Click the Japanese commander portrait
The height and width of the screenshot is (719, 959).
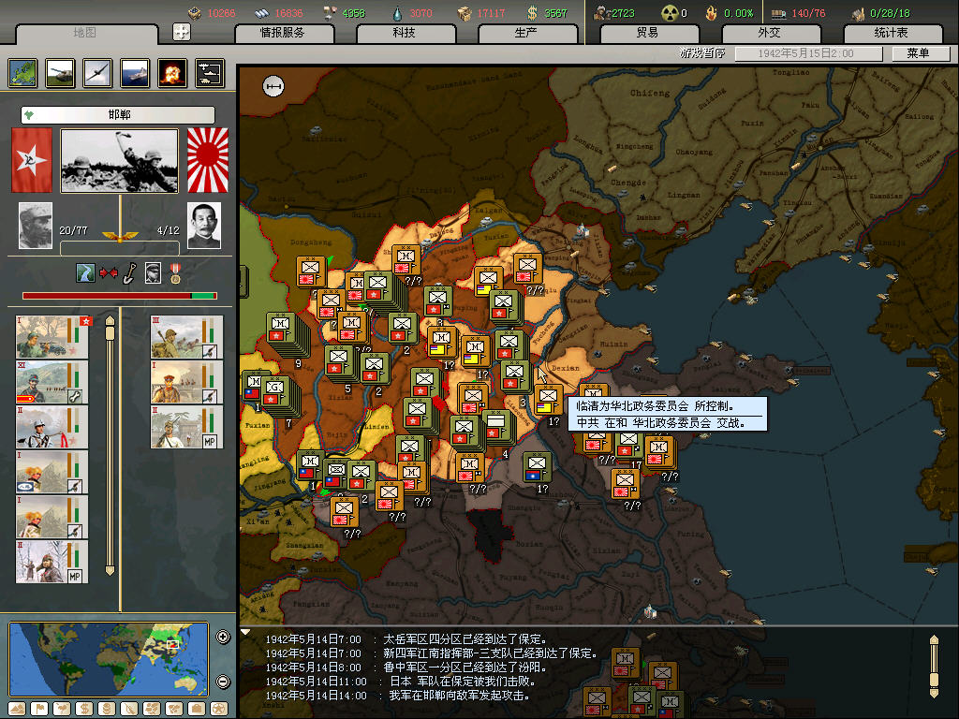203,226
